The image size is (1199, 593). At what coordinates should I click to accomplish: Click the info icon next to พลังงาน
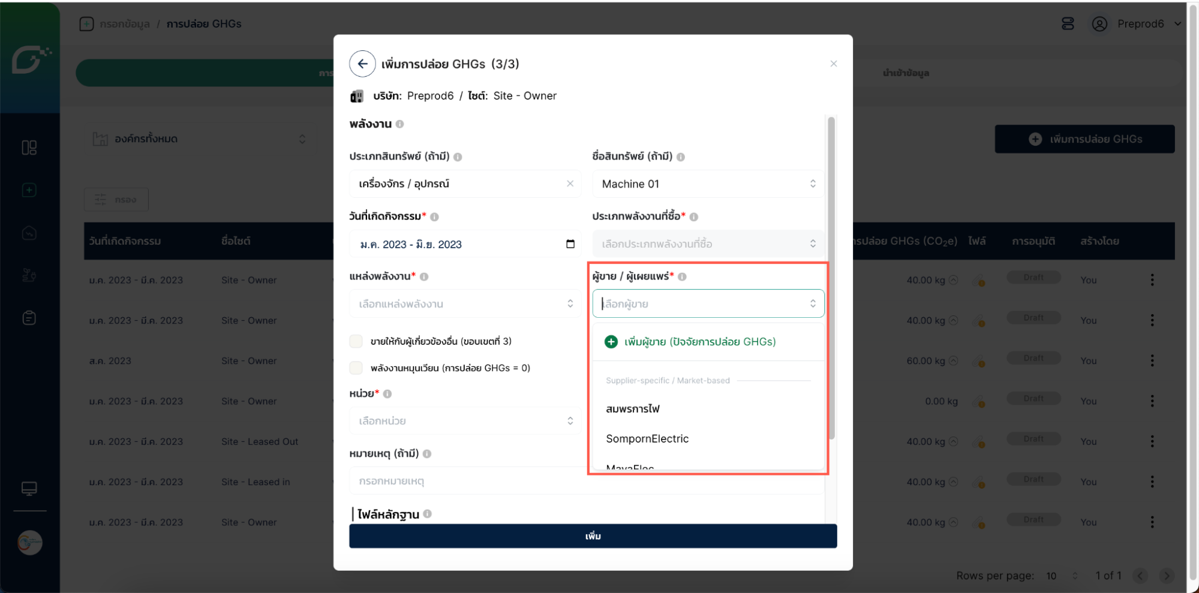pyautogui.click(x=400, y=124)
